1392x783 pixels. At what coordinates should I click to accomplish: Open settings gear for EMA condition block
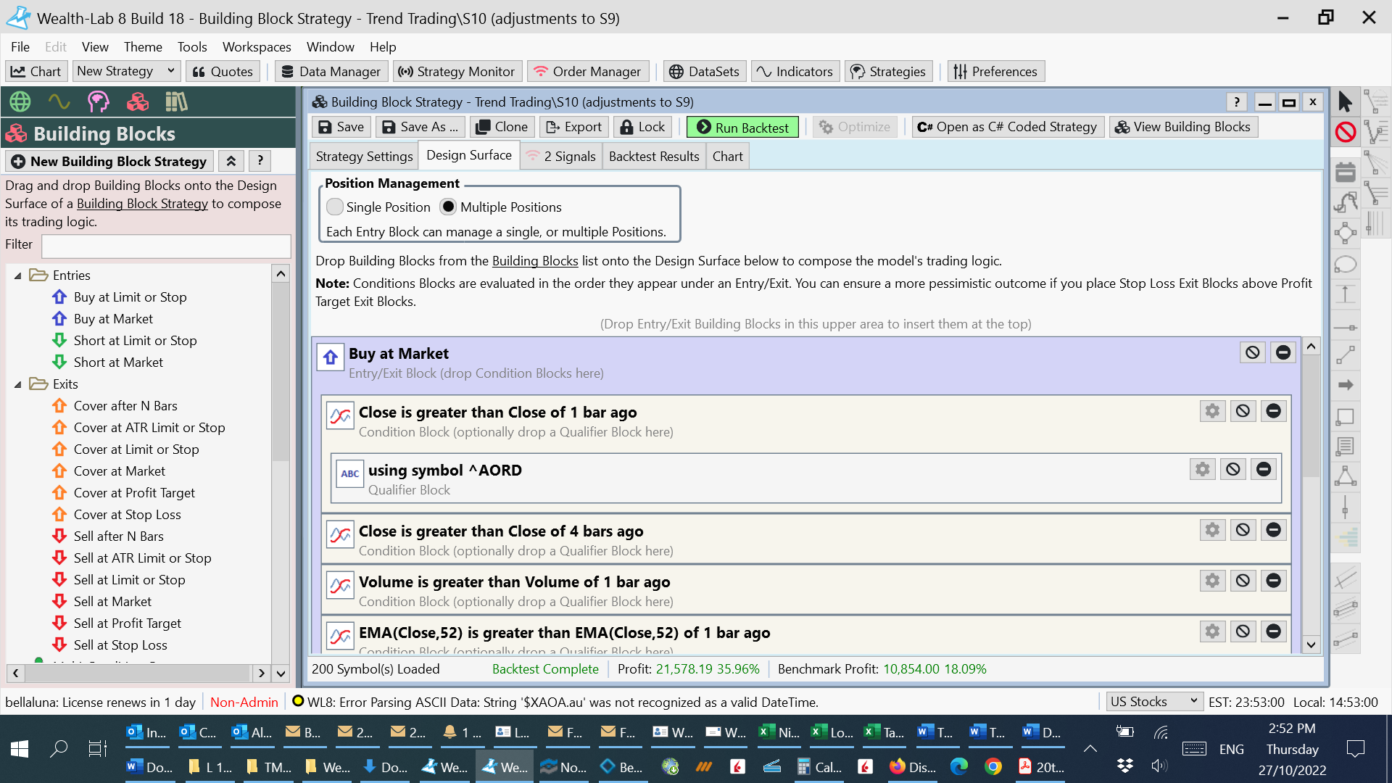(1212, 631)
